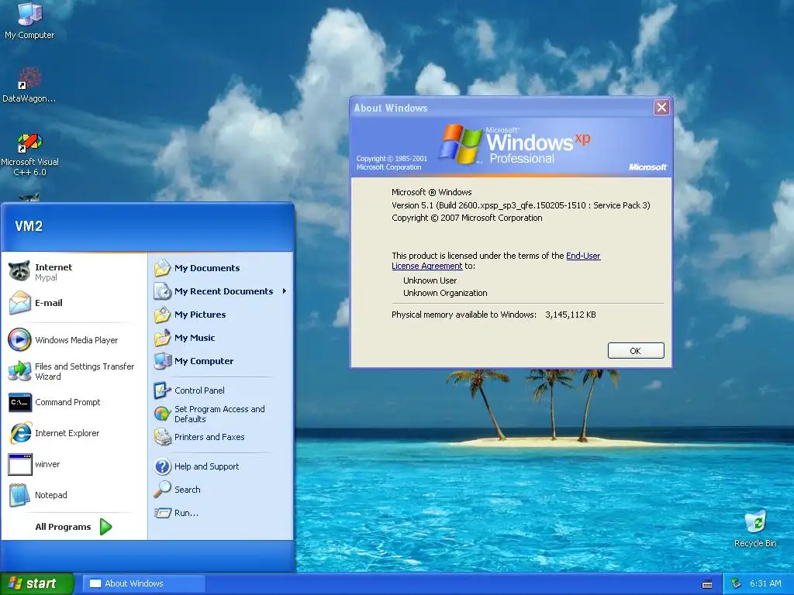
Task: Open the My Computer desktop icon
Action: 29,20
